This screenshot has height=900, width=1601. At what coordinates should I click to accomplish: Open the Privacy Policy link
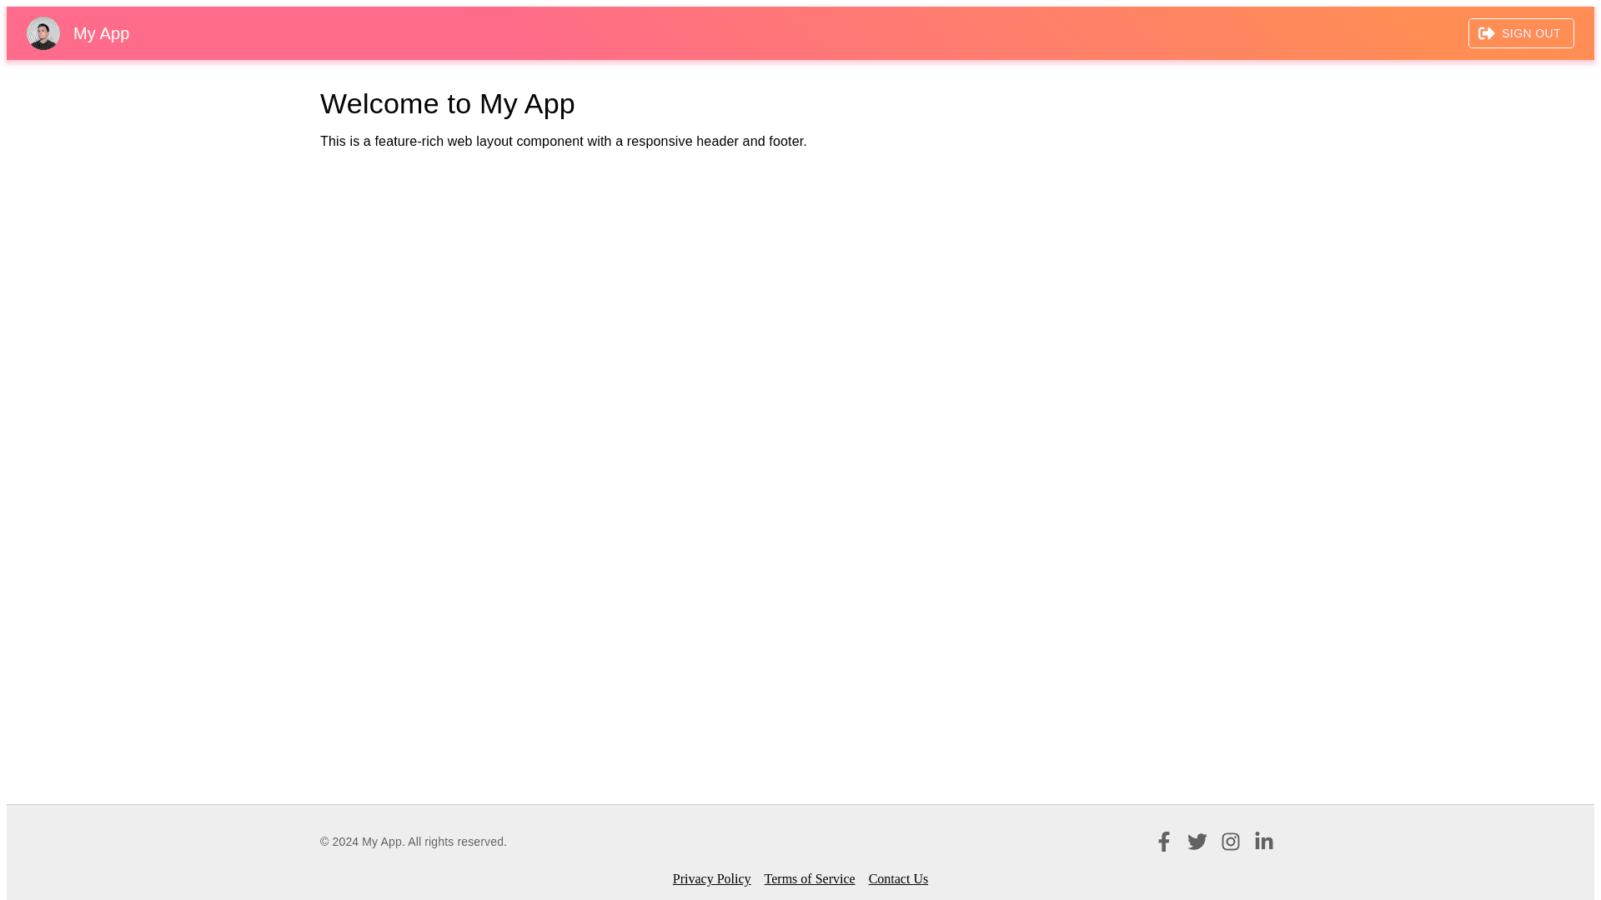point(711,879)
